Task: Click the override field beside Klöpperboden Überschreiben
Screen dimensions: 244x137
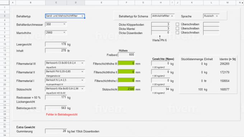Action: 211,24
